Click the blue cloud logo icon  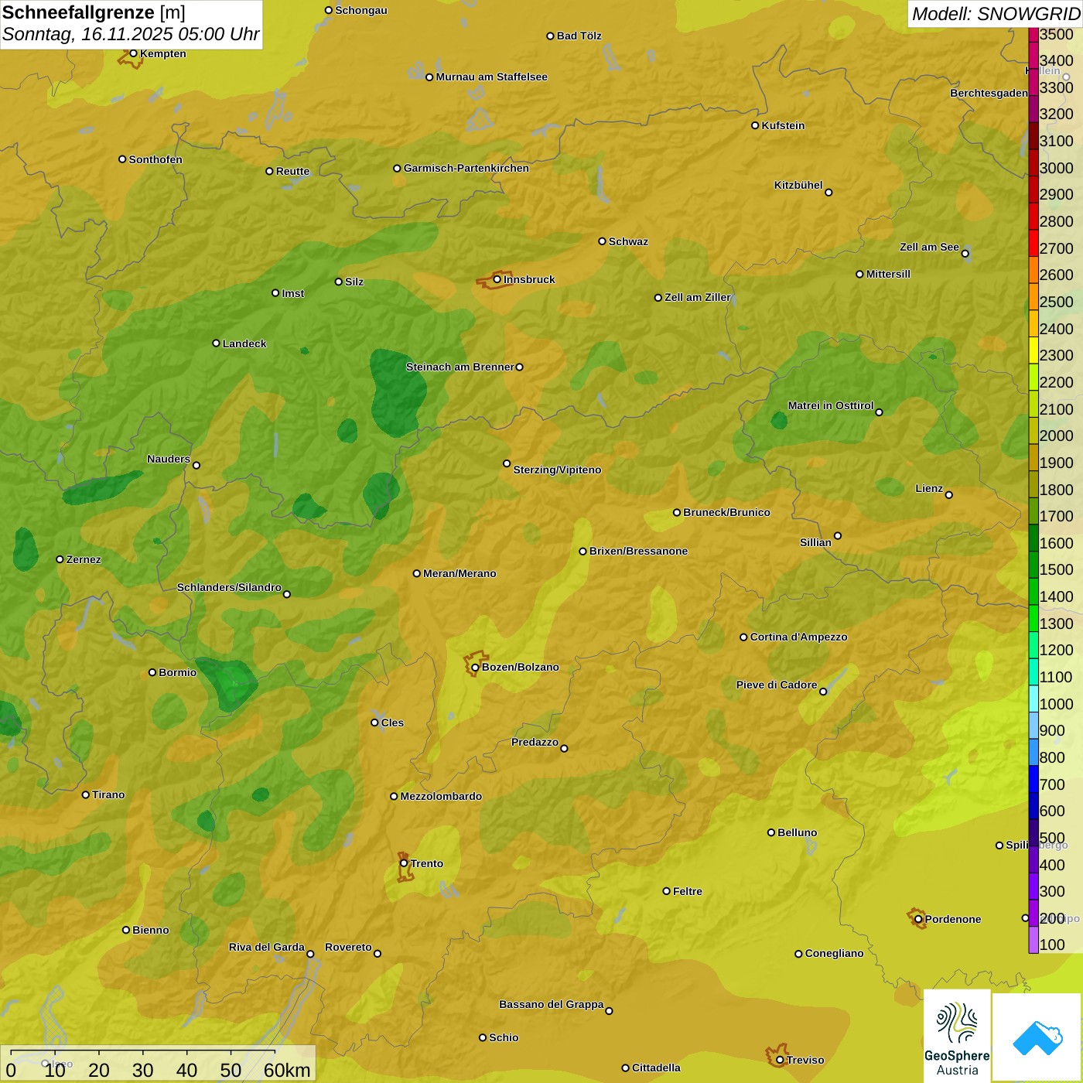(1037, 1037)
